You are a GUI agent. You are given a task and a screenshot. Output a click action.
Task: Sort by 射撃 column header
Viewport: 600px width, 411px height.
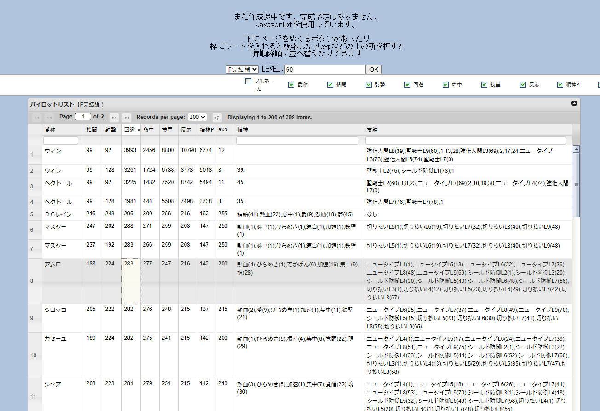point(112,130)
